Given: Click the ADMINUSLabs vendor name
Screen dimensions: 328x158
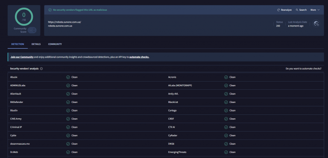Looking at the screenshot, I should point(18,85).
